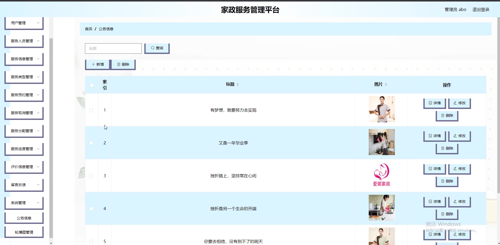Expand the 服务类型管理 sidebar menu
The image size is (500, 245).
click(24, 77)
